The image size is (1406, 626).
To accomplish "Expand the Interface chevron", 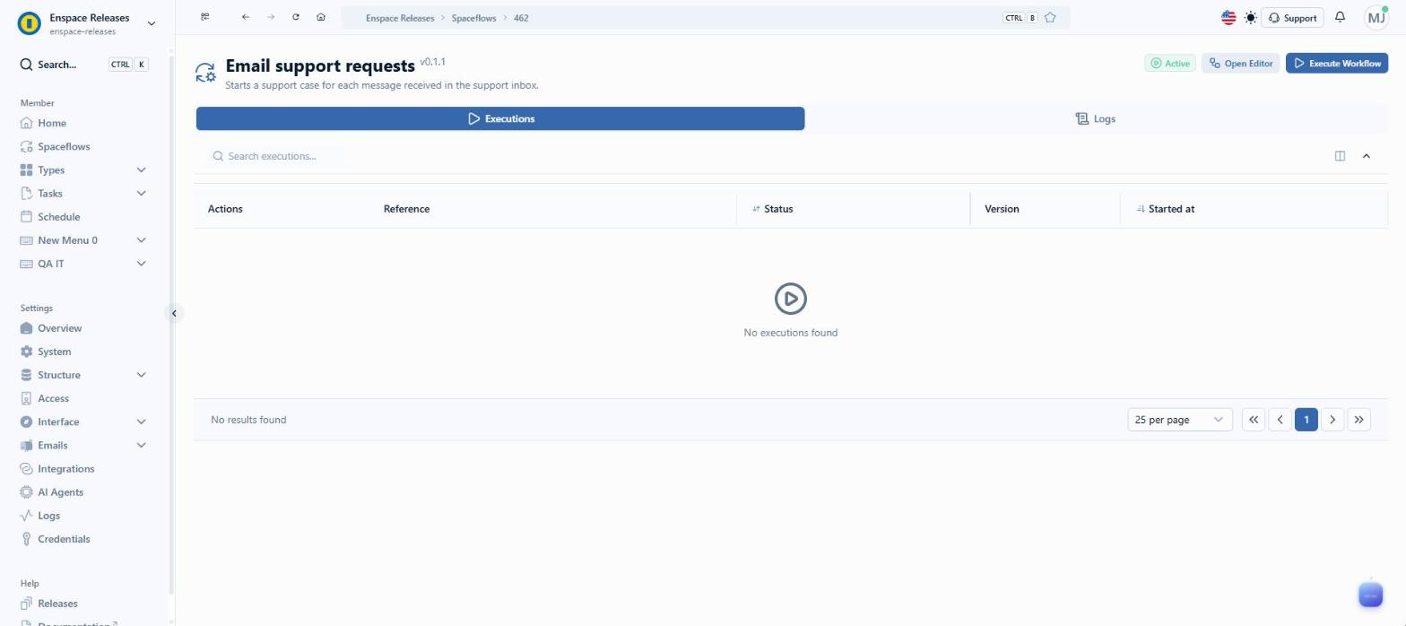I will point(141,422).
